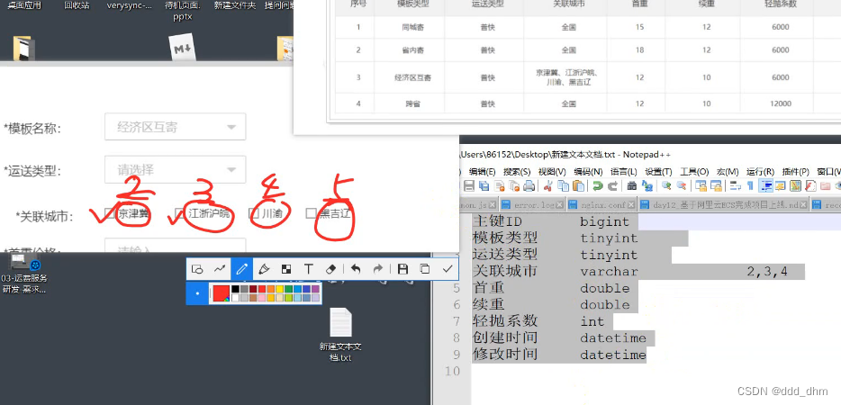Check the 江浙沪皖 city checkbox
The image size is (841, 405).
(180, 213)
